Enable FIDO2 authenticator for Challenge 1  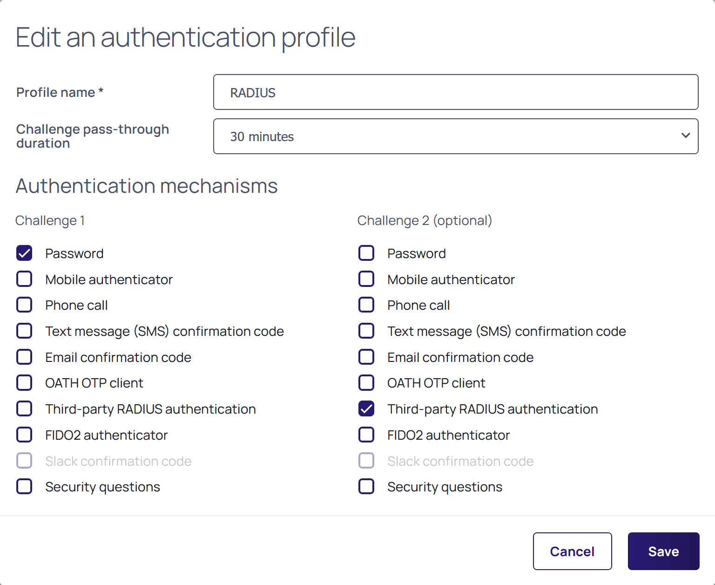[24, 435]
